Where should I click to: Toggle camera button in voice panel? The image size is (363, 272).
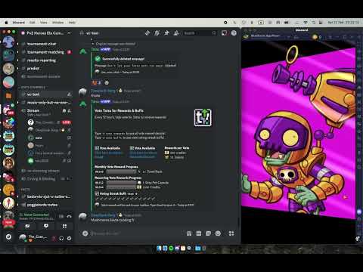27,226
